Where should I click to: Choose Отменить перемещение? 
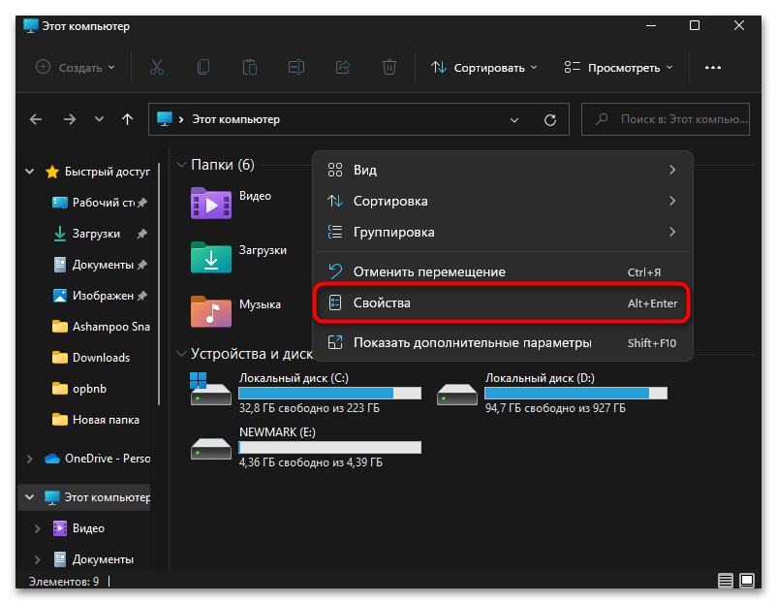click(503, 271)
